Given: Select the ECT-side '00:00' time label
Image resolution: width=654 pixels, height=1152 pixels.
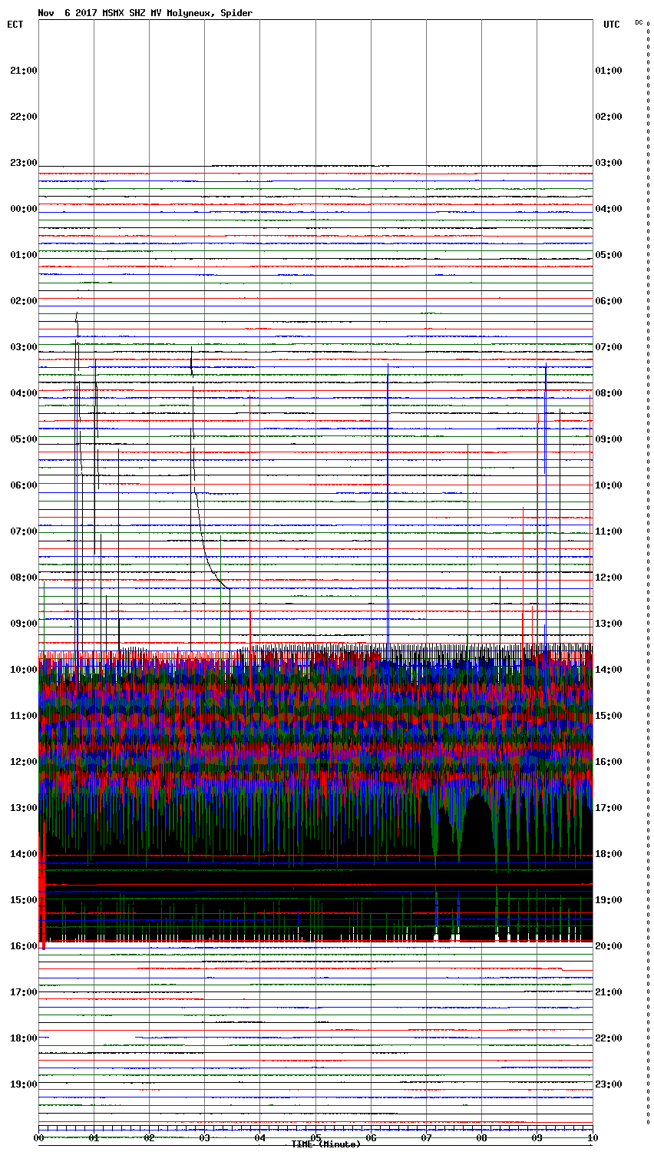Looking at the screenshot, I should pos(24,209).
